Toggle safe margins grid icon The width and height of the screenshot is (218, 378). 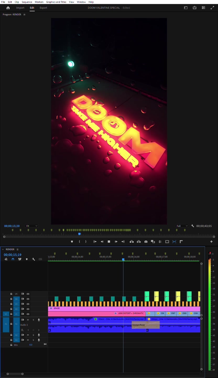tap(160, 242)
